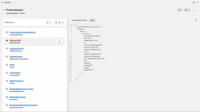Open the FulfillmentService link
The image size is (200, 112).
tap(16, 49)
